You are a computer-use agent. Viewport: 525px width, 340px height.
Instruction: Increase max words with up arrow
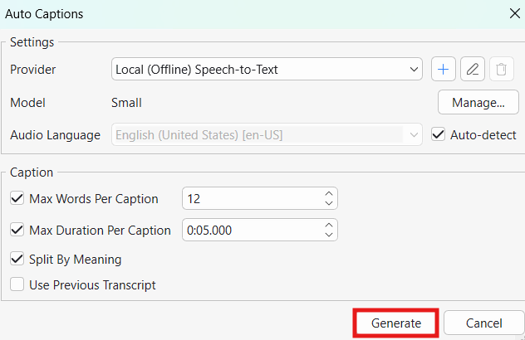[x=329, y=193]
